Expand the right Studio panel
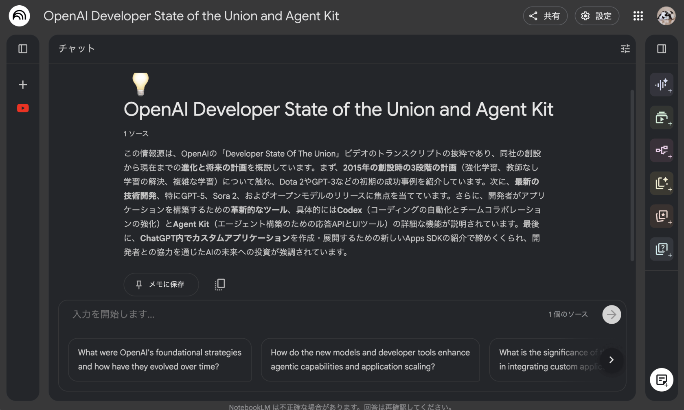The image size is (684, 410). pyautogui.click(x=662, y=49)
